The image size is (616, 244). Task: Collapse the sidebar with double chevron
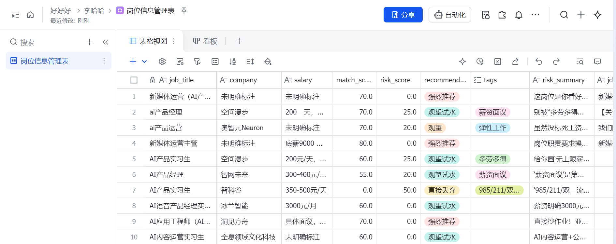(105, 42)
